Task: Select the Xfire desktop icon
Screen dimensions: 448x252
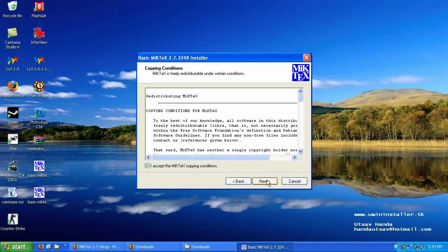Action: point(13,142)
